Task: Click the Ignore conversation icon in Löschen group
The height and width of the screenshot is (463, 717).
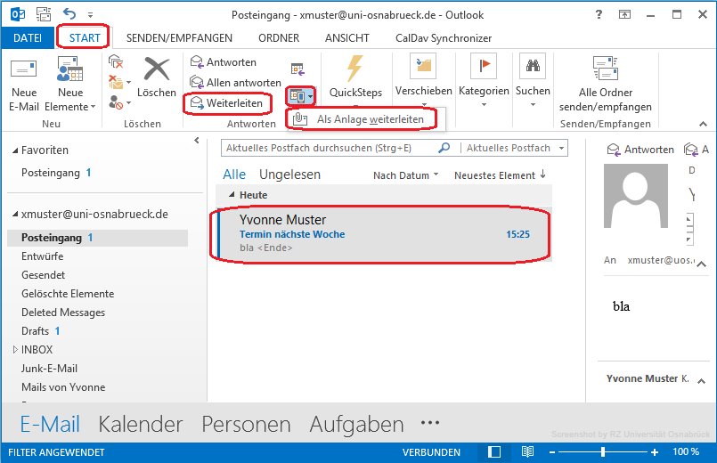Action: [x=116, y=61]
